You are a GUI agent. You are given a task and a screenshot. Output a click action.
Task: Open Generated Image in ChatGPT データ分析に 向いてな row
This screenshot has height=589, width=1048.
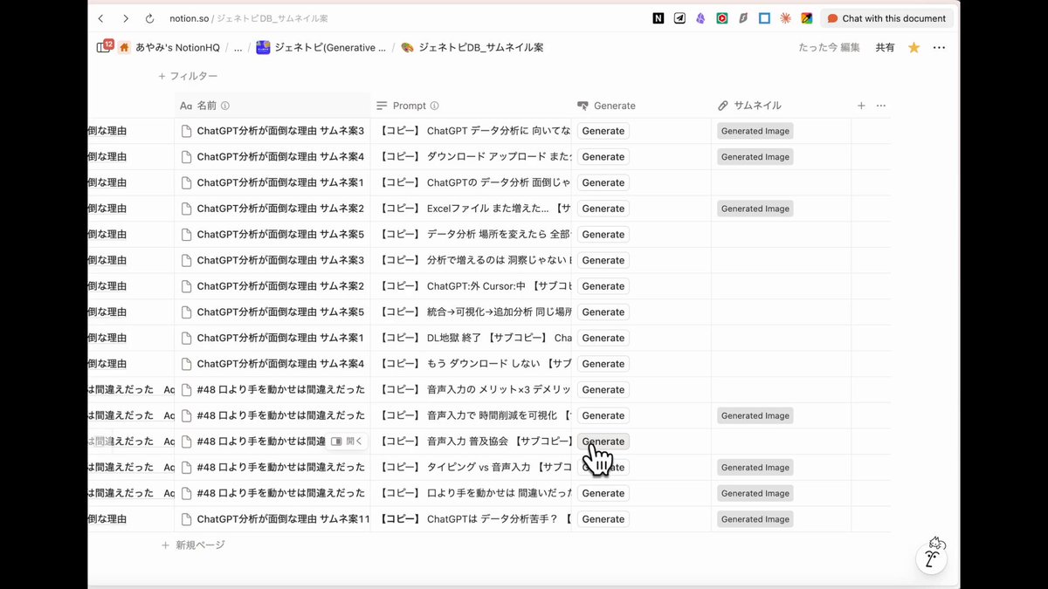pyautogui.click(x=755, y=131)
